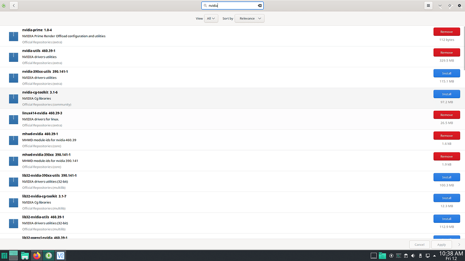Click the package manager icon at top-left
This screenshot has height=261, width=465.
4,6
